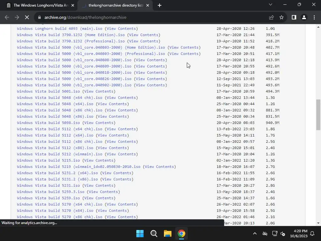Viewport: 321px width, 241px height.
Task: Open the Chrome three-dot menu
Action: (314, 18)
